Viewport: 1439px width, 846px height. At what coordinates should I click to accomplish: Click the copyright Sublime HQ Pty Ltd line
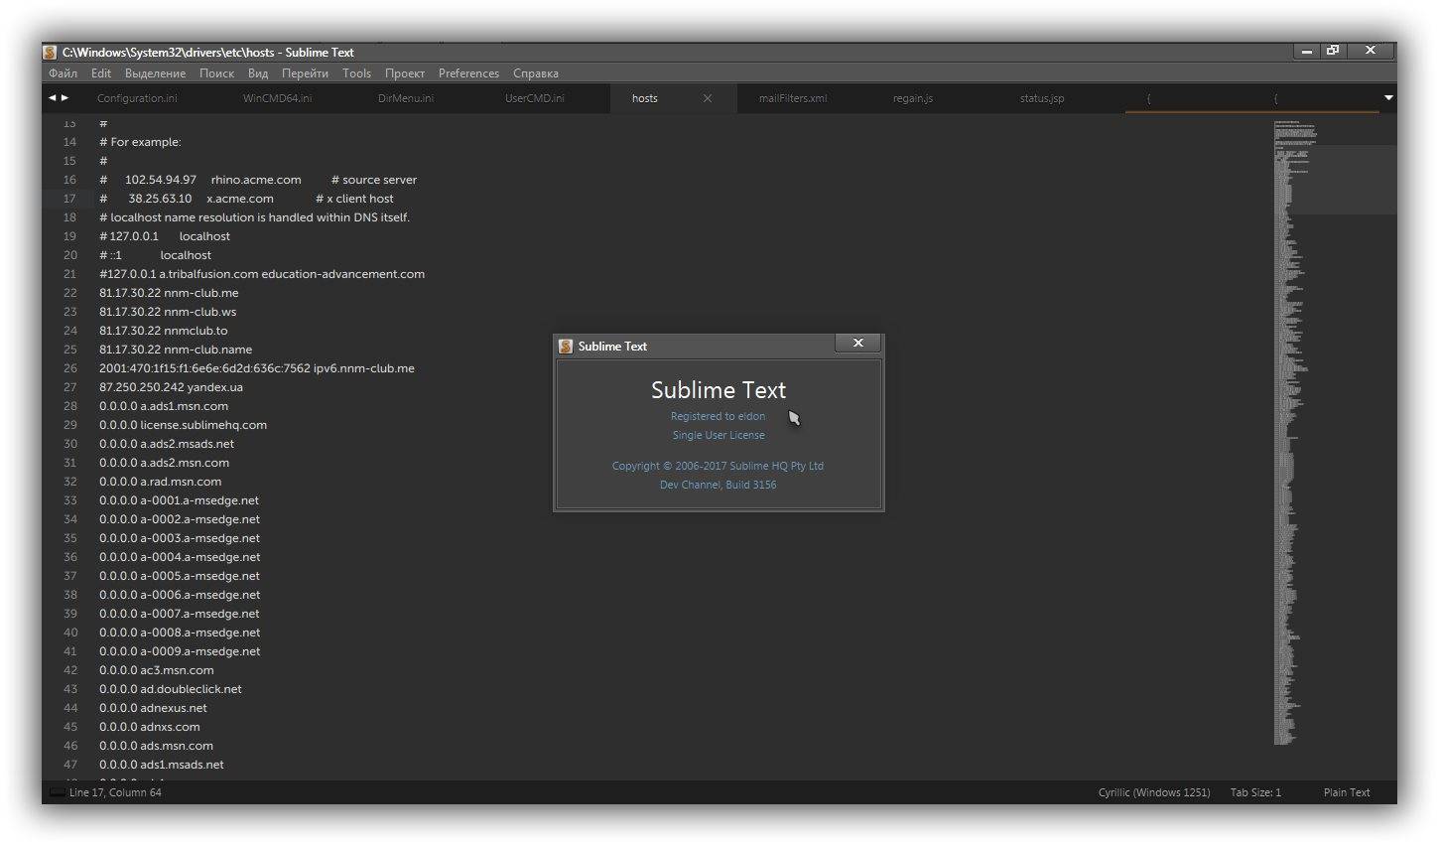(x=718, y=466)
